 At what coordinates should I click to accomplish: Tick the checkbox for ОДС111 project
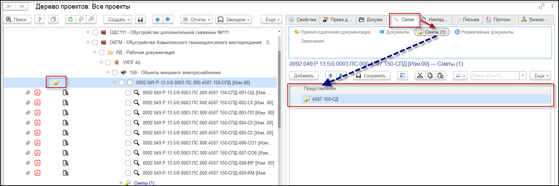click(95, 32)
